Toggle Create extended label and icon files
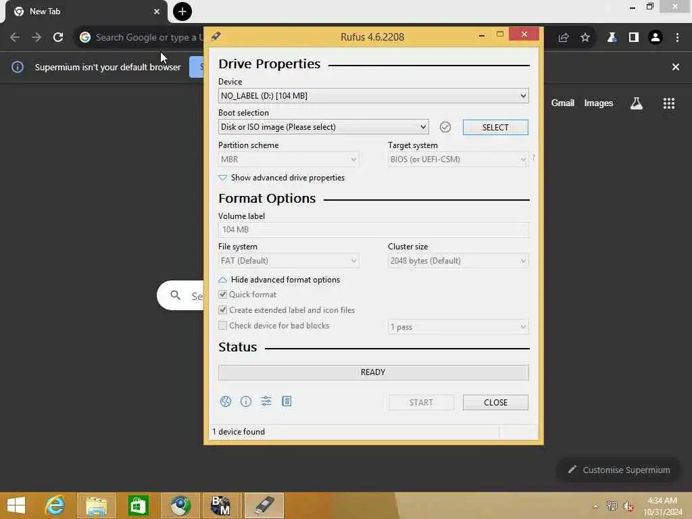Screen dimensions: 692x519 223,310
